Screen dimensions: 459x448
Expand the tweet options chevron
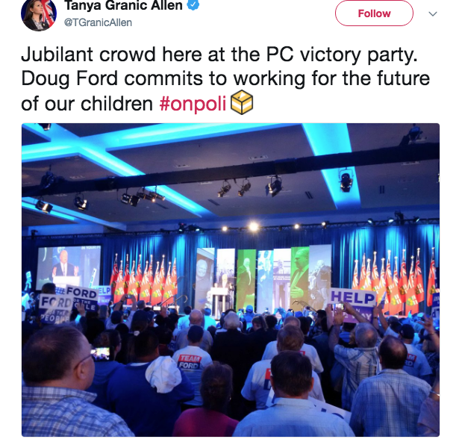(433, 13)
